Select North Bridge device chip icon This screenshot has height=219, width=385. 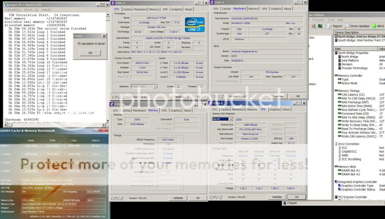[x=336, y=36]
